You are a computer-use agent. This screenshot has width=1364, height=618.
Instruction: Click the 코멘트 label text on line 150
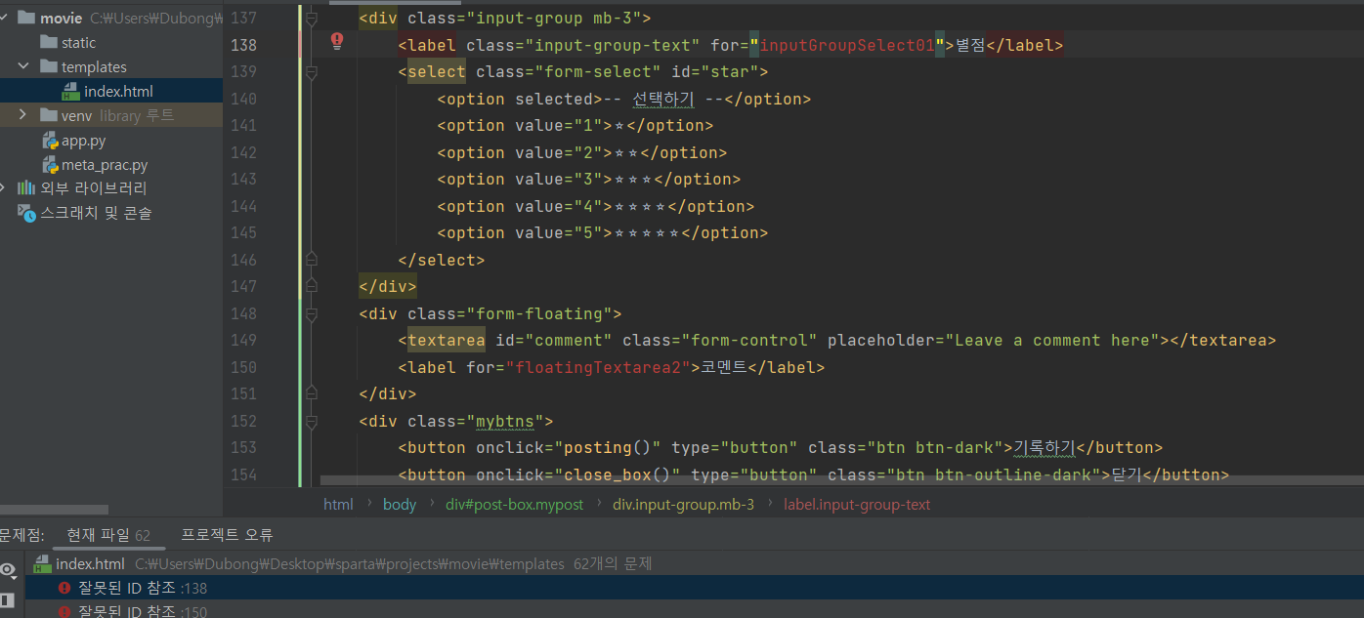coord(724,367)
